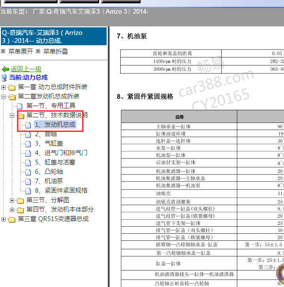Click table cell 1400rpm 时的压力
Viewport: 284px width, 287px height.
coord(171,61)
